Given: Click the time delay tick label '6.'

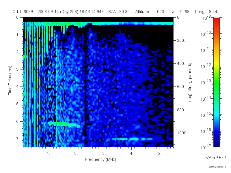Looking at the screenshot, I should pos(18,121).
